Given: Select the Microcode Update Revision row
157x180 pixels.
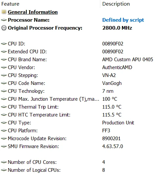Looking at the screenshot, I should tap(78, 139).
